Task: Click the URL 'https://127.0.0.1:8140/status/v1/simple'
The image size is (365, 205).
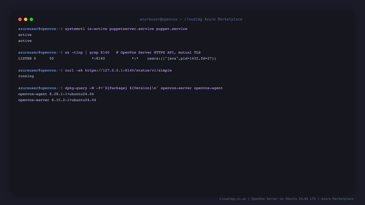Action: [x=128, y=70]
